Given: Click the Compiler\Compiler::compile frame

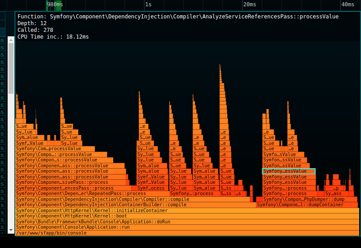Looking at the screenshot, I should (x=132, y=199).
